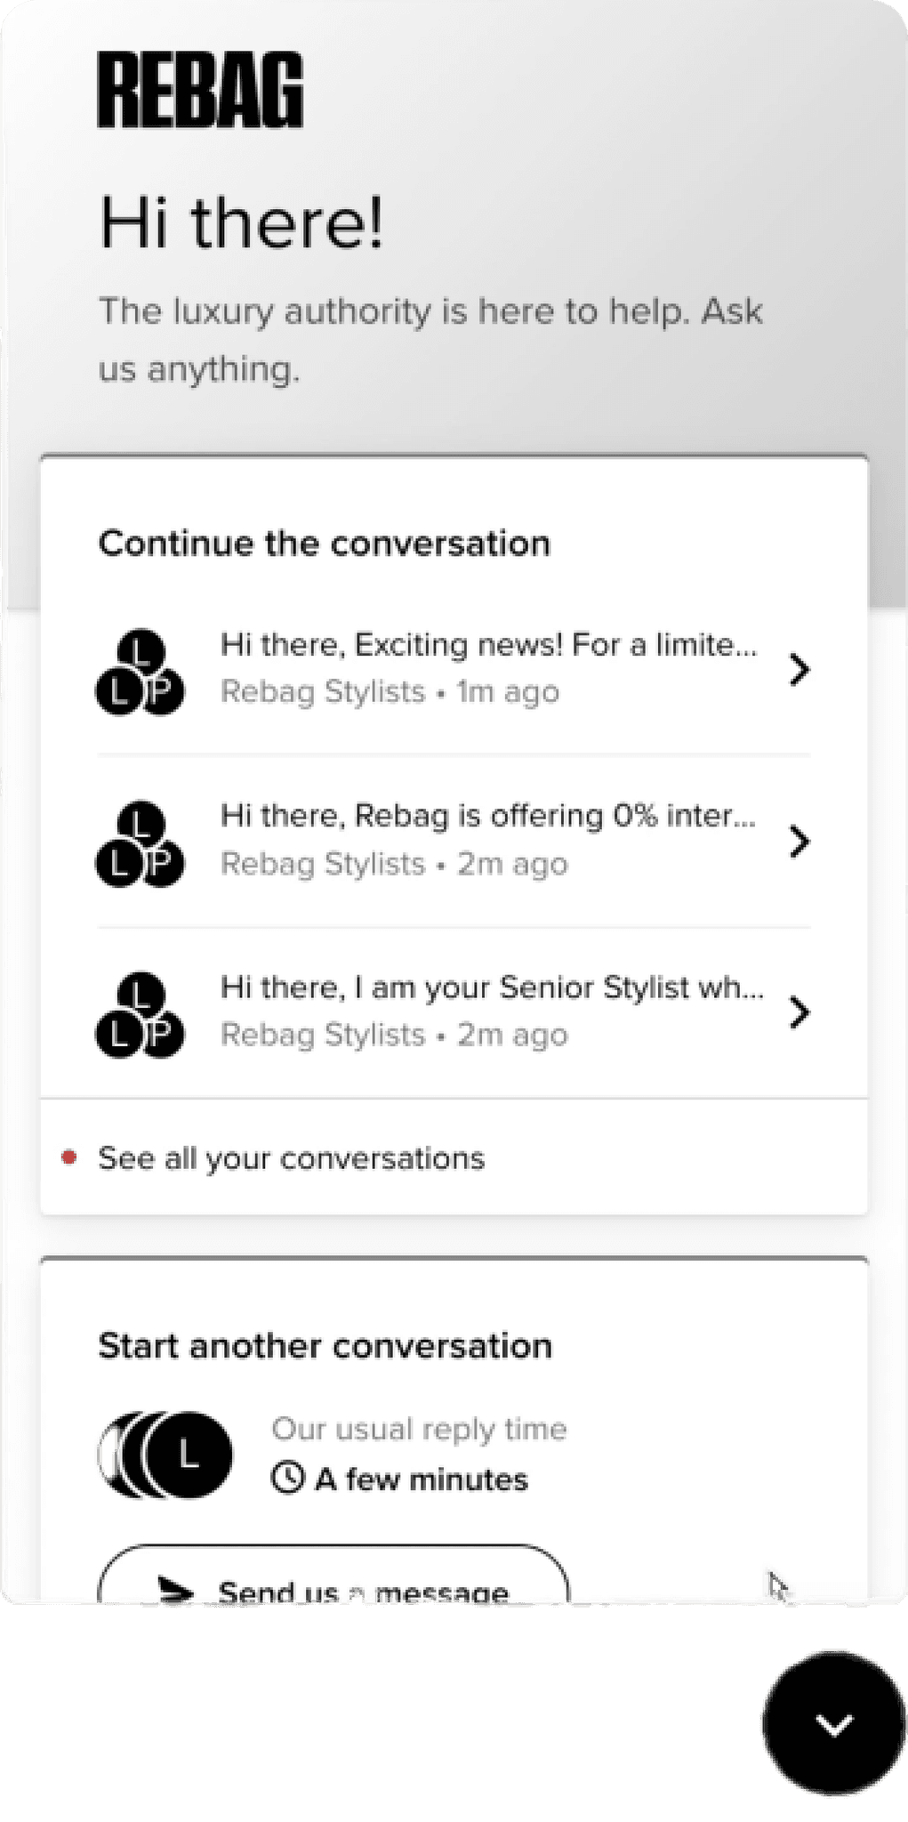Click the clock icon beside 'A few minutes'

tap(287, 1478)
